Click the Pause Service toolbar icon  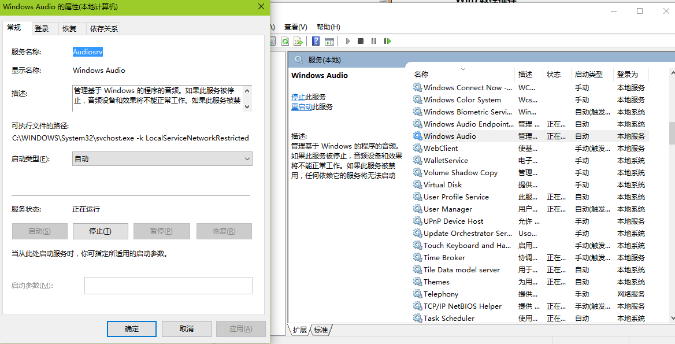(x=373, y=41)
